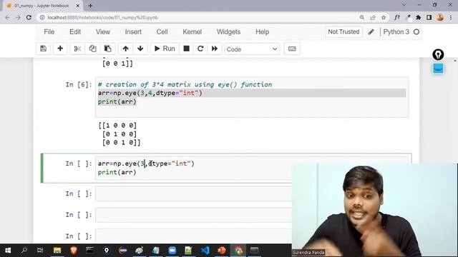This screenshot has width=458, height=257.
Task: Open Windows taskbar search
Action: click(x=24, y=251)
